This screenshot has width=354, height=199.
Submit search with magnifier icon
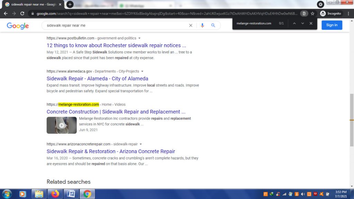213,25
